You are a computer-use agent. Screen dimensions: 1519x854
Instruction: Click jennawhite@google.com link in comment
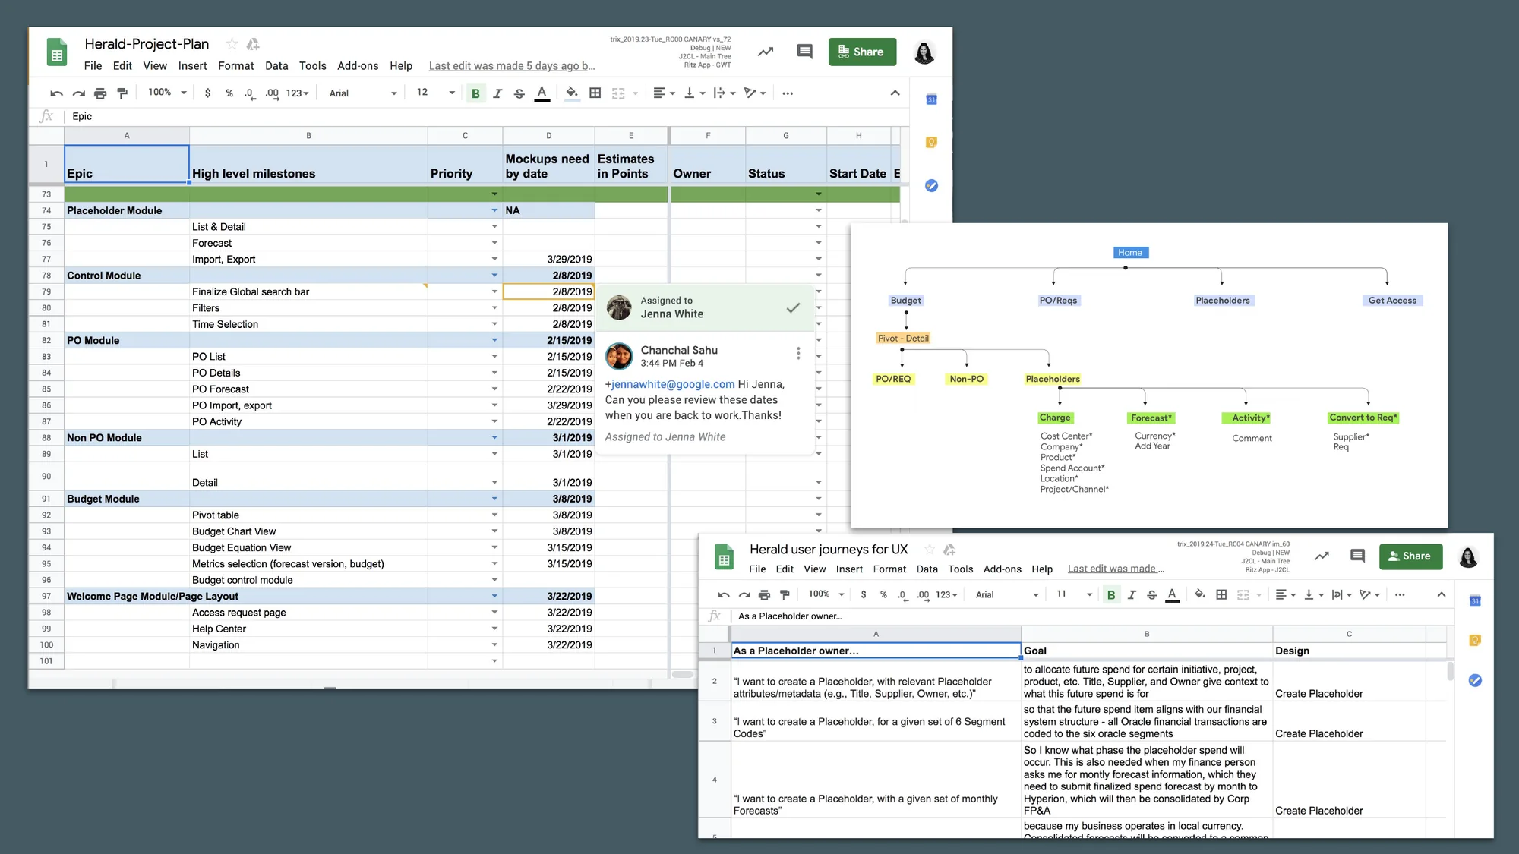(672, 384)
